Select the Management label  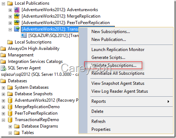click(x=21, y=55)
